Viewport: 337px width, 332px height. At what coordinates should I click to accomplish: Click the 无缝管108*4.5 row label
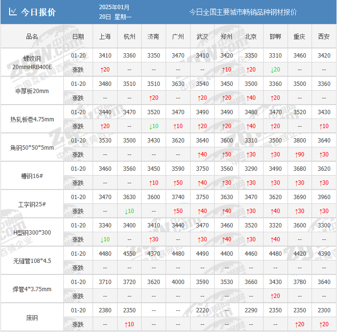(32, 261)
